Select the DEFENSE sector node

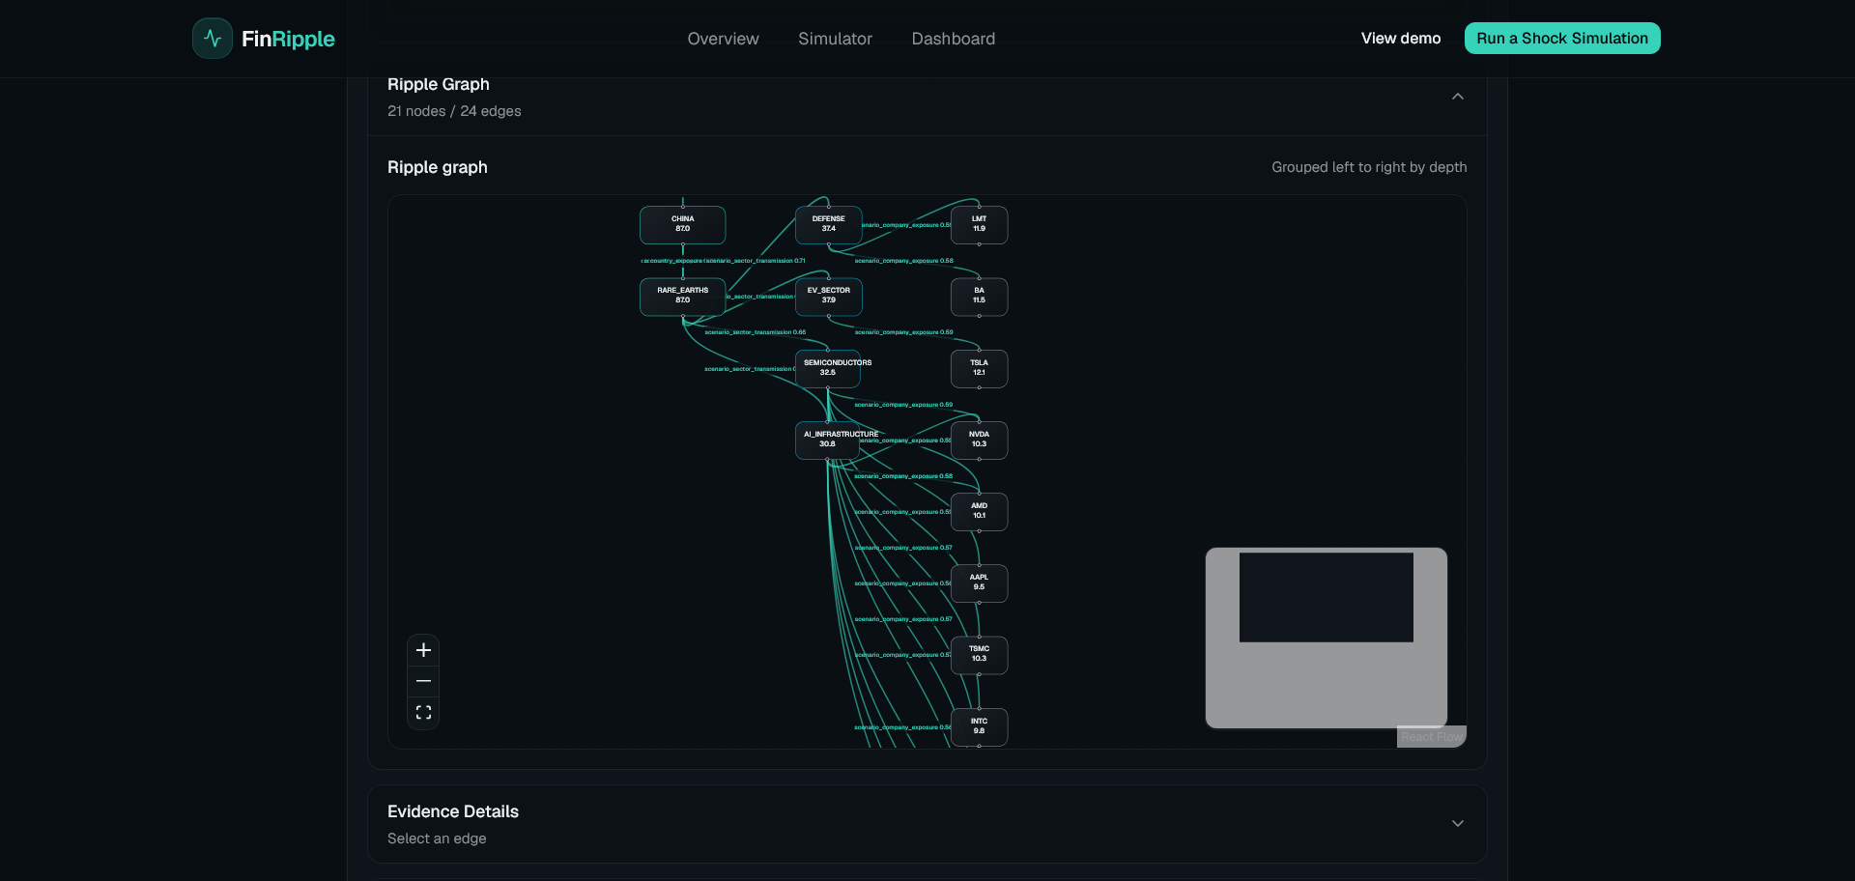[829, 225]
